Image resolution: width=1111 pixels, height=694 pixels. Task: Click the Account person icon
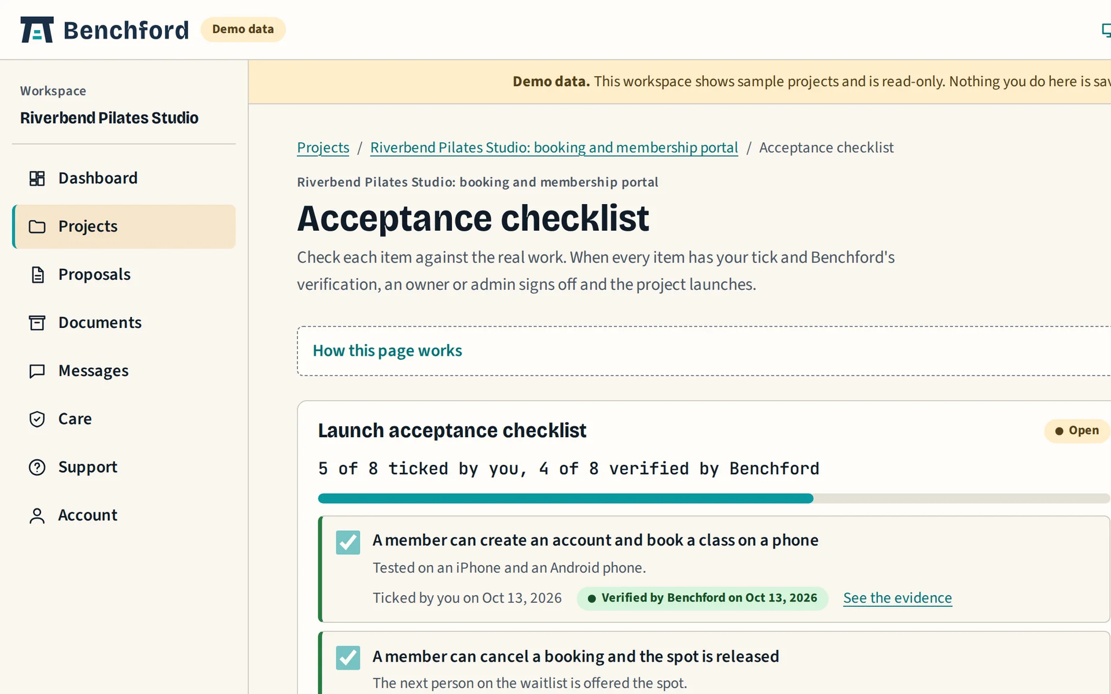click(37, 515)
